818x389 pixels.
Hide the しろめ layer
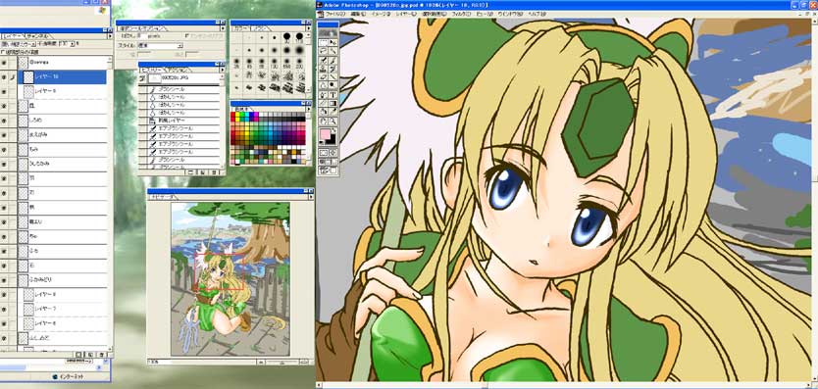[4, 121]
